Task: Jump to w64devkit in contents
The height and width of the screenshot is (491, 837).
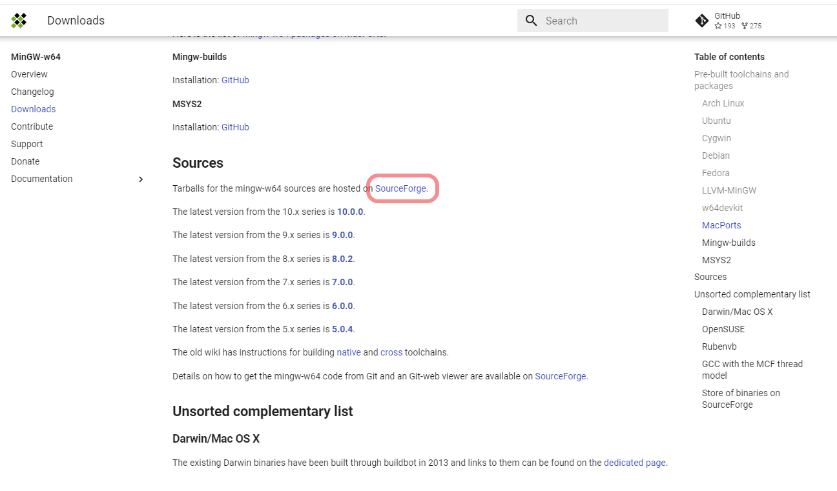Action: [x=722, y=208]
